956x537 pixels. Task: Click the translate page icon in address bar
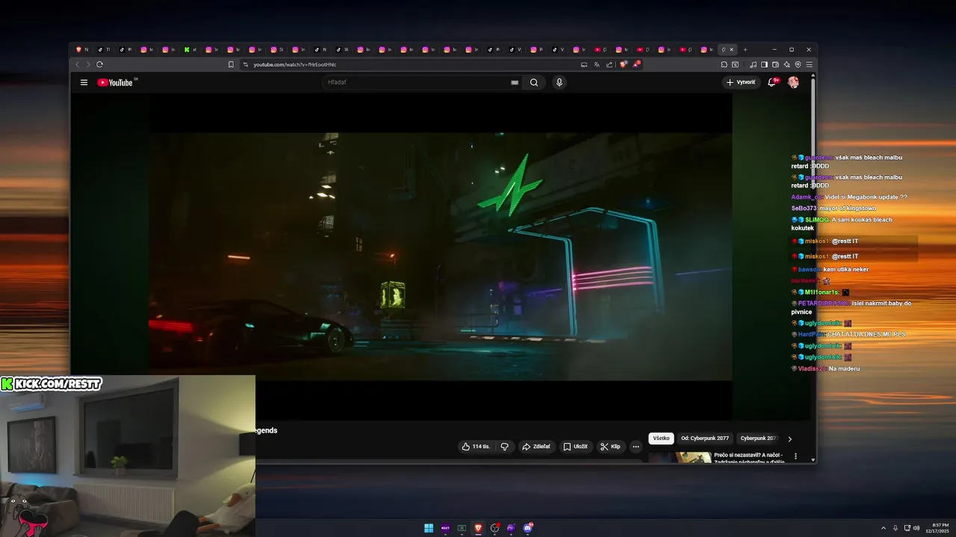coord(597,65)
